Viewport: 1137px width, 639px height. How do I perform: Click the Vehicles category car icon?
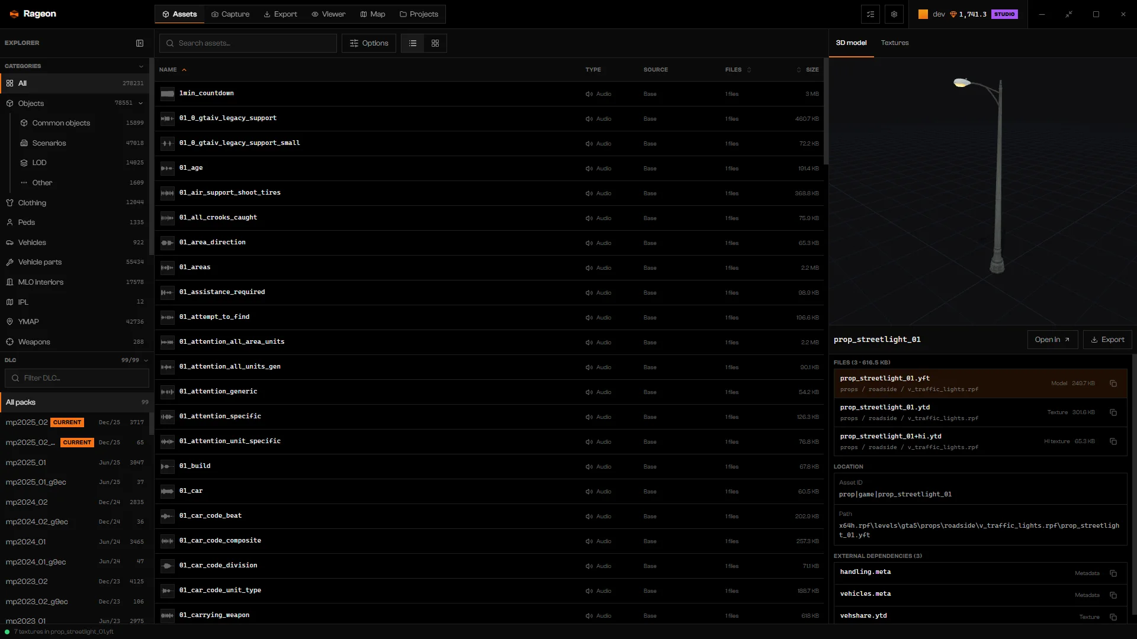click(9, 243)
